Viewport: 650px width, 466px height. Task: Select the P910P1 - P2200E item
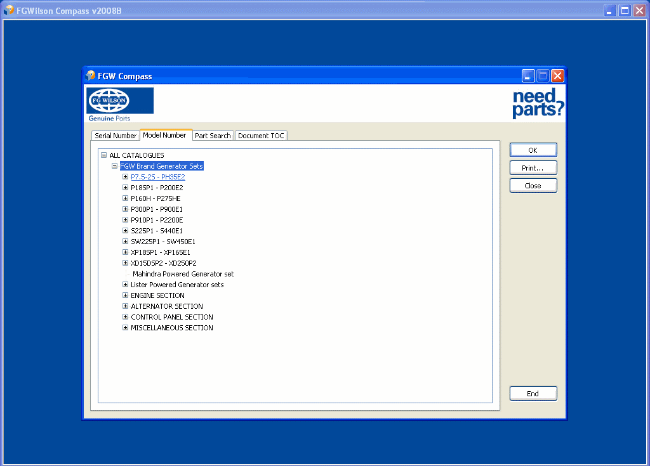point(157,220)
